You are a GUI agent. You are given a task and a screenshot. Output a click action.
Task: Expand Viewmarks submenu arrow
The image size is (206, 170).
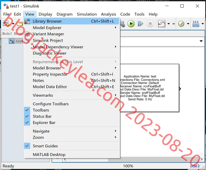[x=115, y=95]
